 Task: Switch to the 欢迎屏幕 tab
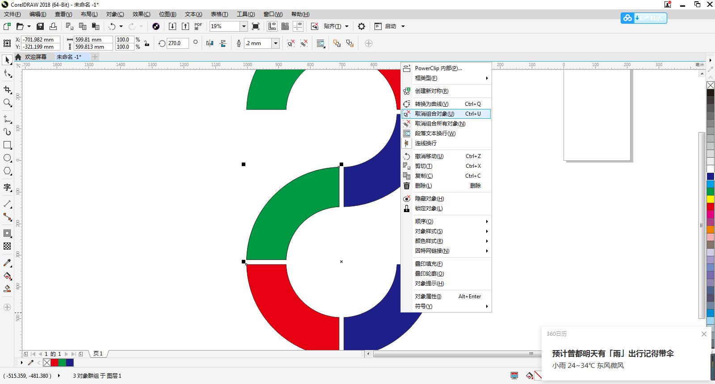point(35,57)
